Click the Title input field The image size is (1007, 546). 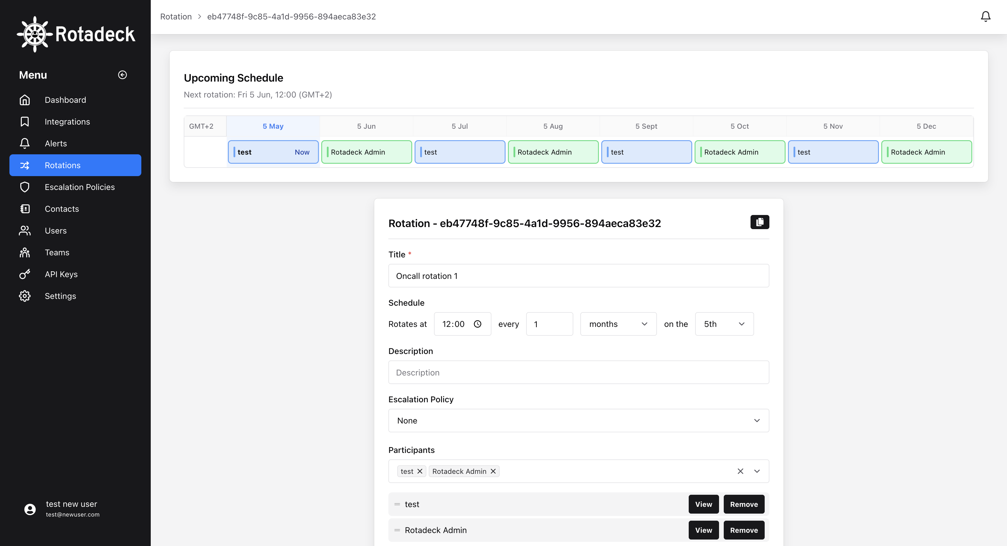tap(579, 276)
